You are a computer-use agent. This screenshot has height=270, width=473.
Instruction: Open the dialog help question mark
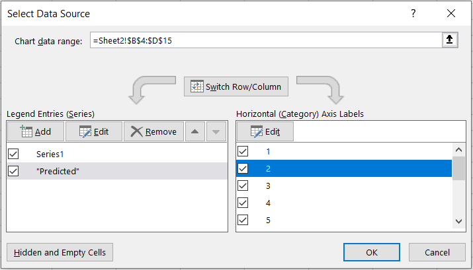click(413, 13)
